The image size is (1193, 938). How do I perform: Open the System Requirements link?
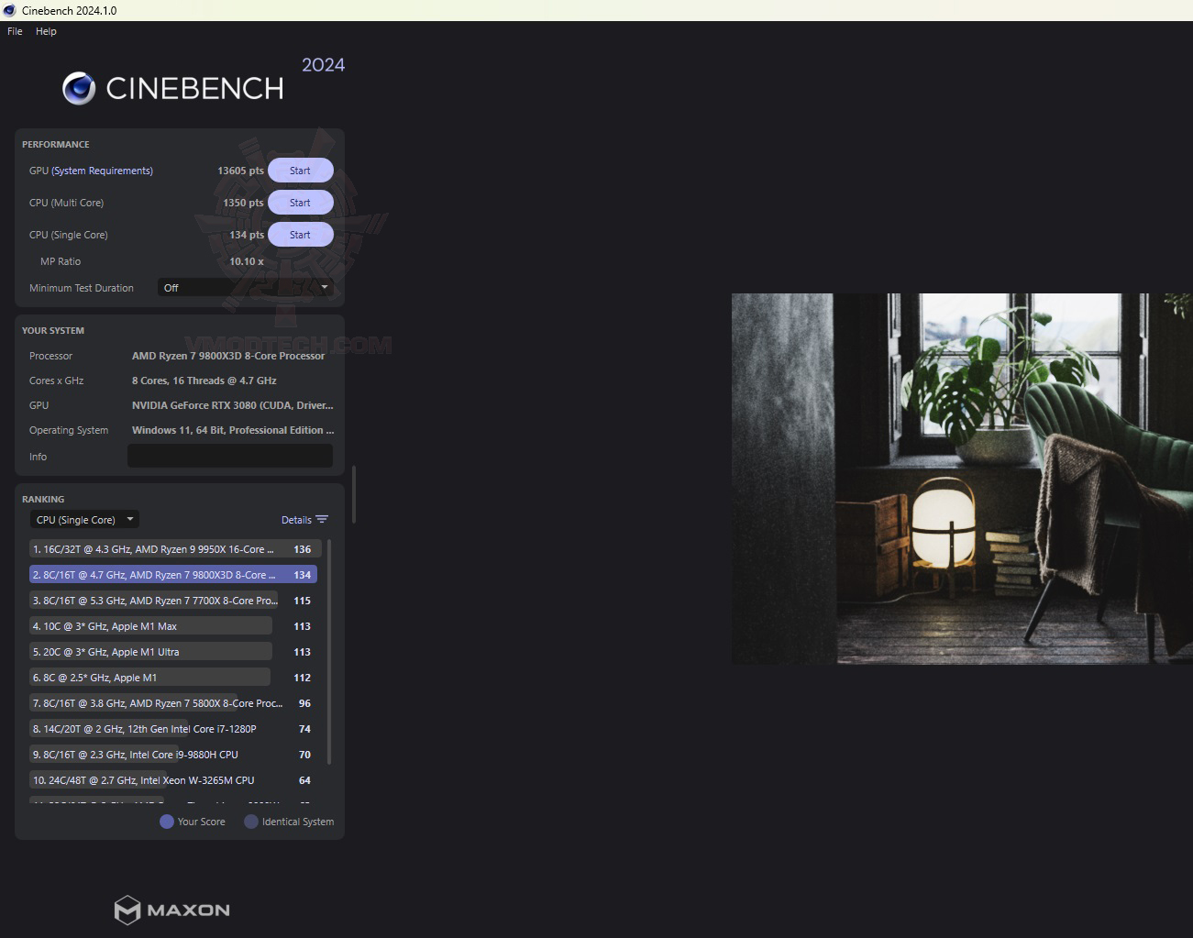coord(103,171)
